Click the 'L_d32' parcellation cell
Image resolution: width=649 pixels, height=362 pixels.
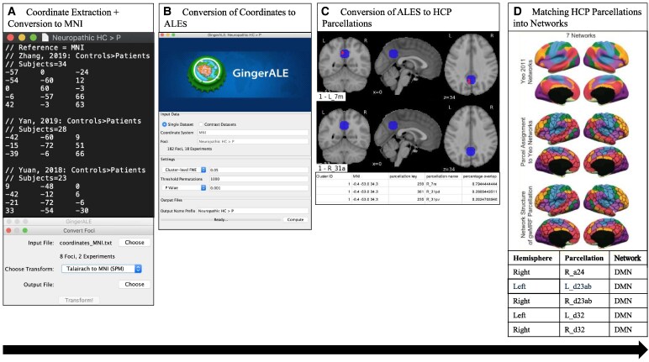coord(574,315)
